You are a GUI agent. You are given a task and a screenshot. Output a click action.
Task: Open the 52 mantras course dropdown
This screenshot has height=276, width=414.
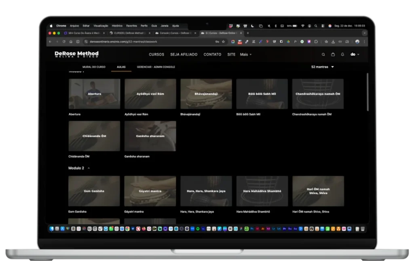[322, 67]
